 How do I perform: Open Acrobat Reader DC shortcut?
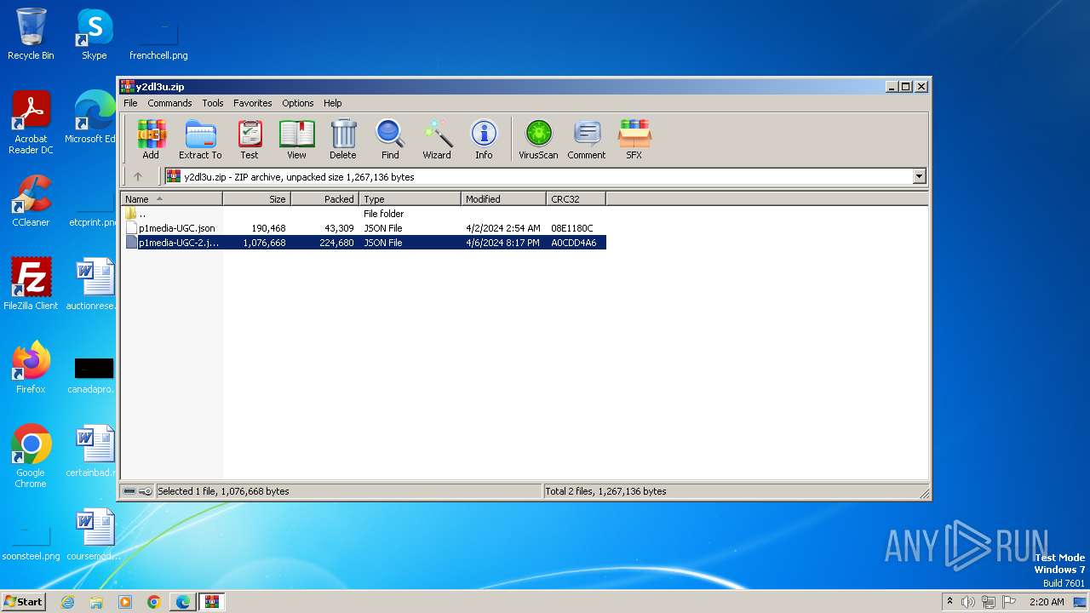pos(31,123)
